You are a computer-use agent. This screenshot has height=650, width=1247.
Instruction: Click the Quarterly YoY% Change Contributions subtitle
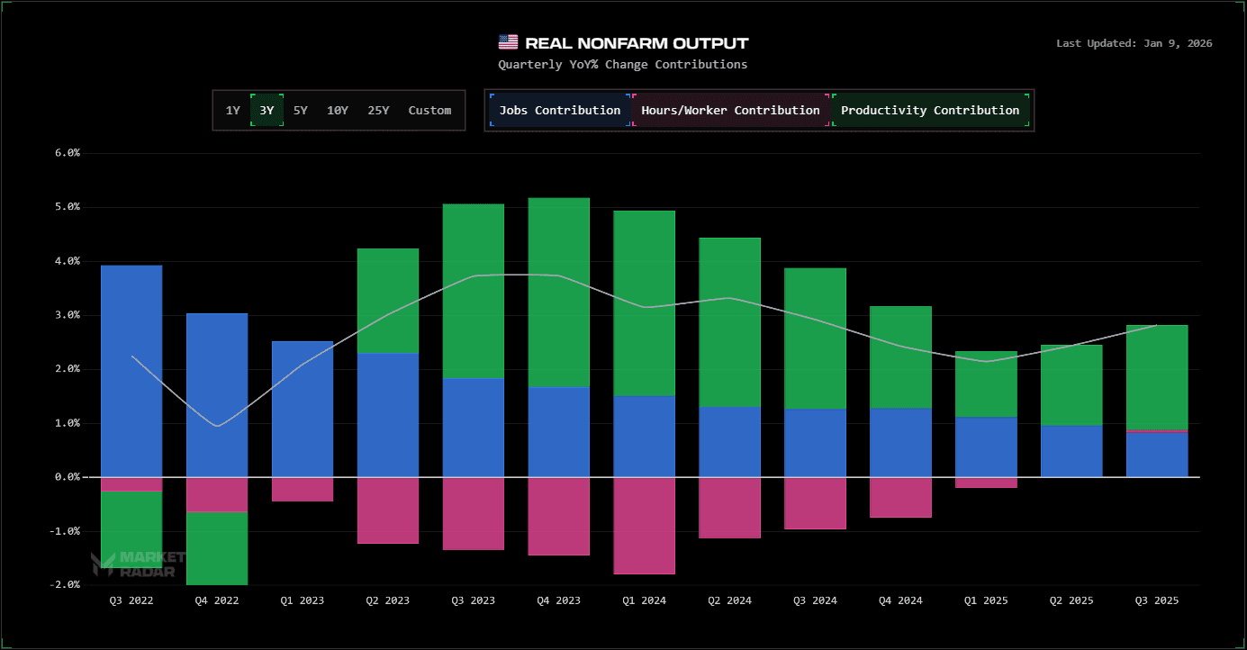click(623, 64)
